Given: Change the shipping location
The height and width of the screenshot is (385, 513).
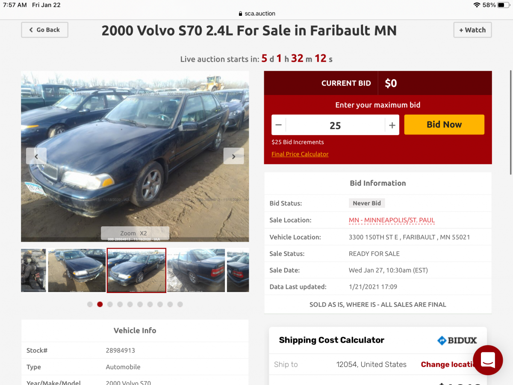Looking at the screenshot, I should pyautogui.click(x=449, y=364).
